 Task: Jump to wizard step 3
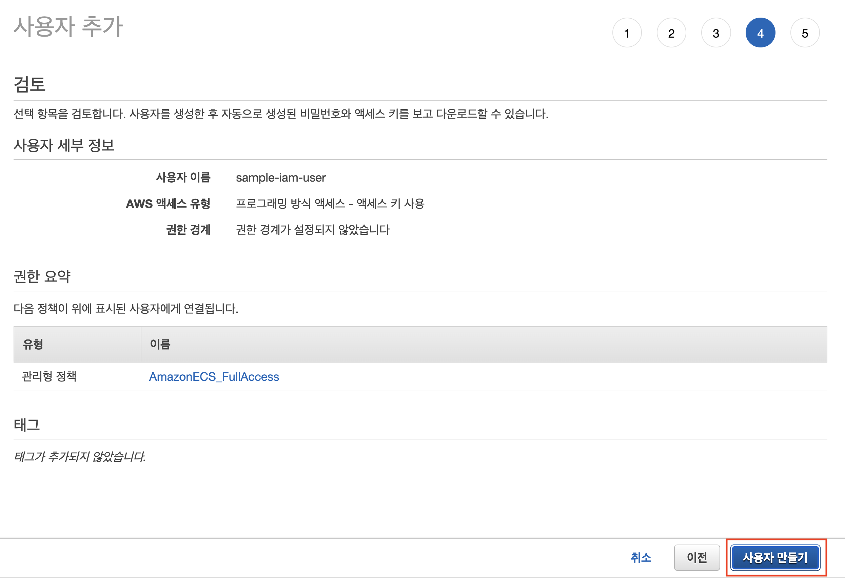point(716,33)
